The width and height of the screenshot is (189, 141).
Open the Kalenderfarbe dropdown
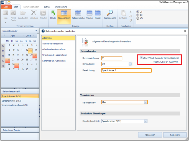point(145,102)
